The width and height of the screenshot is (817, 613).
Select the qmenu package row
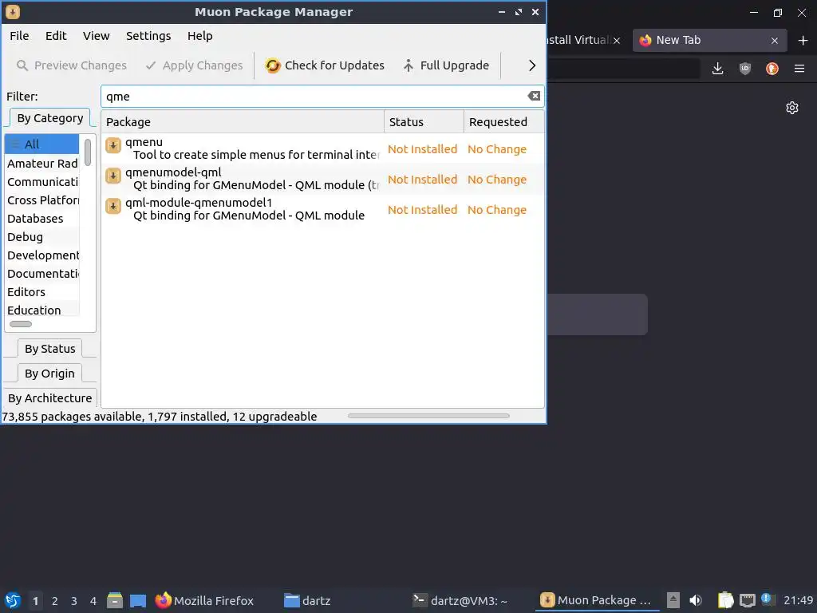[x=322, y=148]
